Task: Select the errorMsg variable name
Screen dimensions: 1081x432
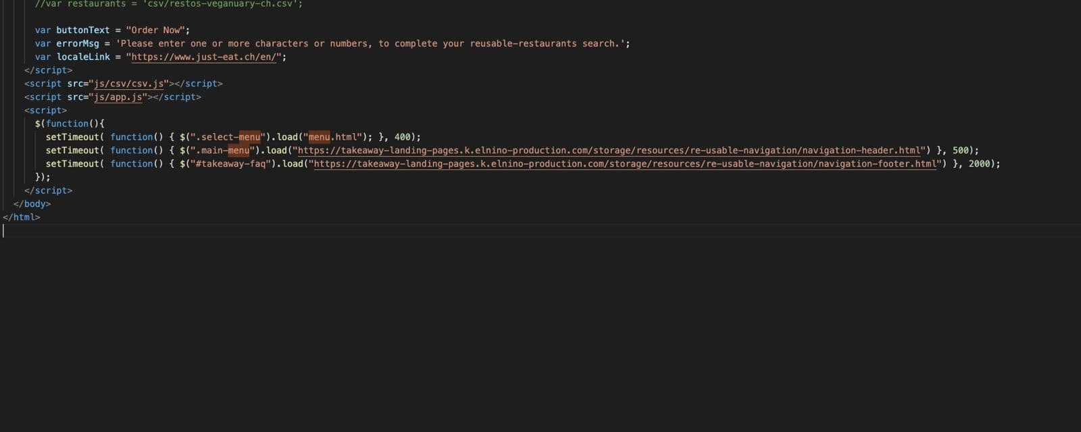Action: [78, 44]
